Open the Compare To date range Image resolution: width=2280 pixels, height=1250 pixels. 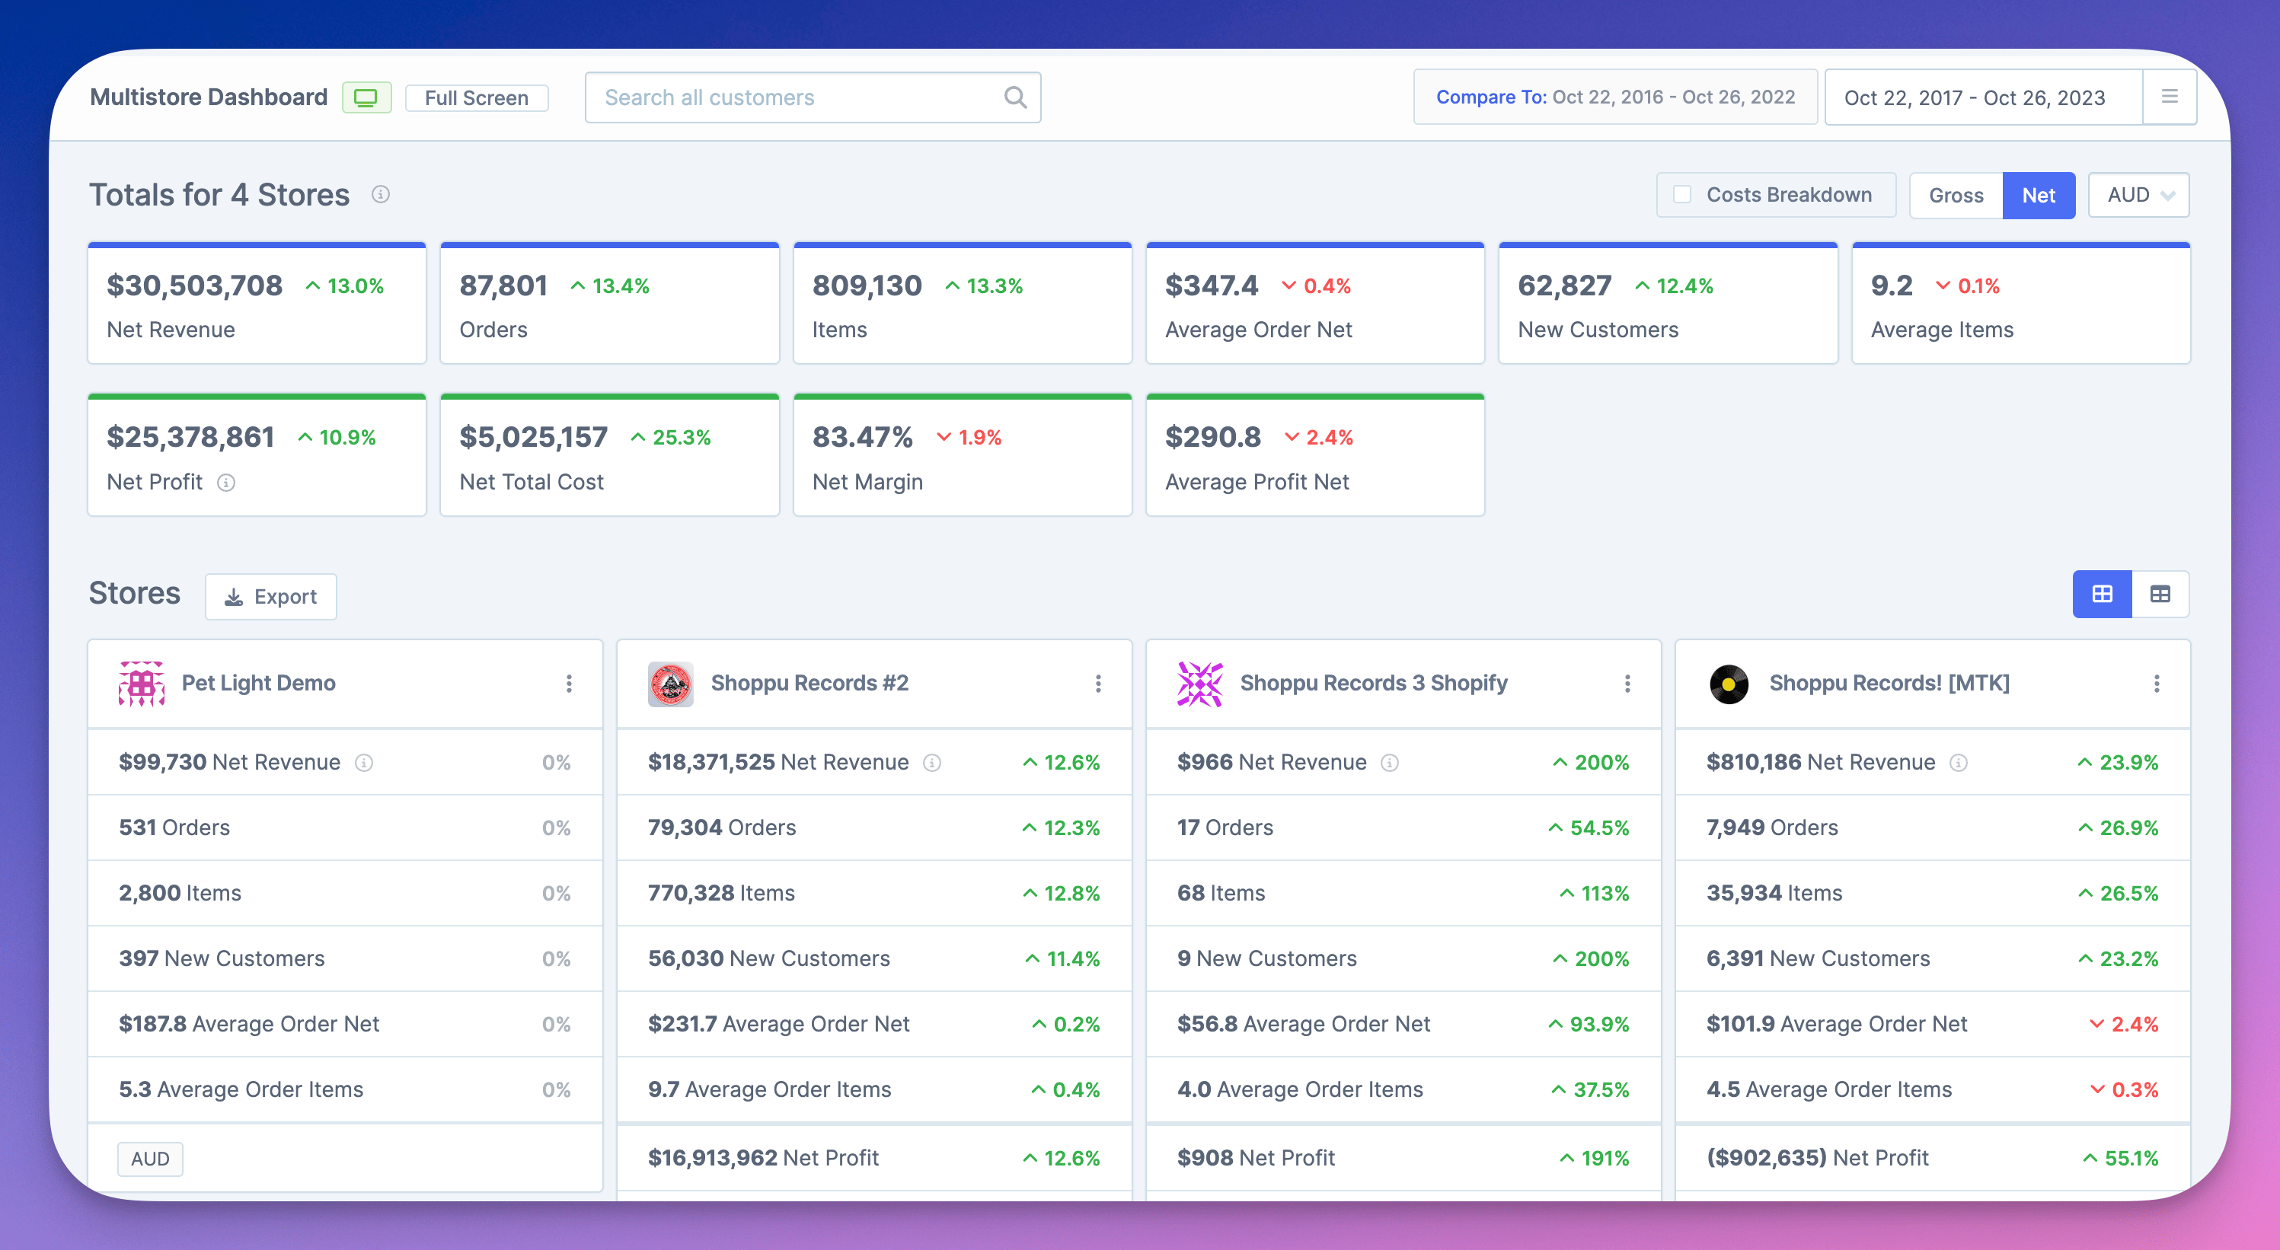1614,97
